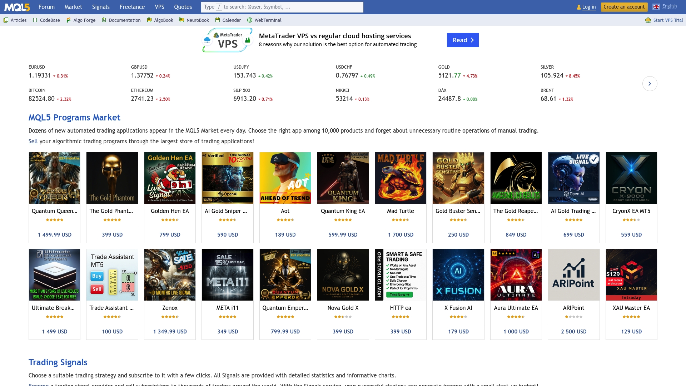This screenshot has width=686, height=386.
Task: Switch to the Signals section
Action: click(x=101, y=7)
